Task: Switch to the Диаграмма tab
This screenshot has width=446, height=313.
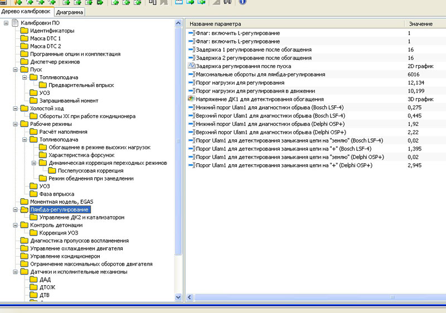Action: (x=70, y=12)
